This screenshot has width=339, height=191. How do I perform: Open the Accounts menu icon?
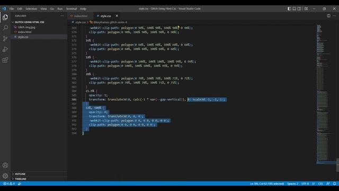pyautogui.click(x=5, y=166)
